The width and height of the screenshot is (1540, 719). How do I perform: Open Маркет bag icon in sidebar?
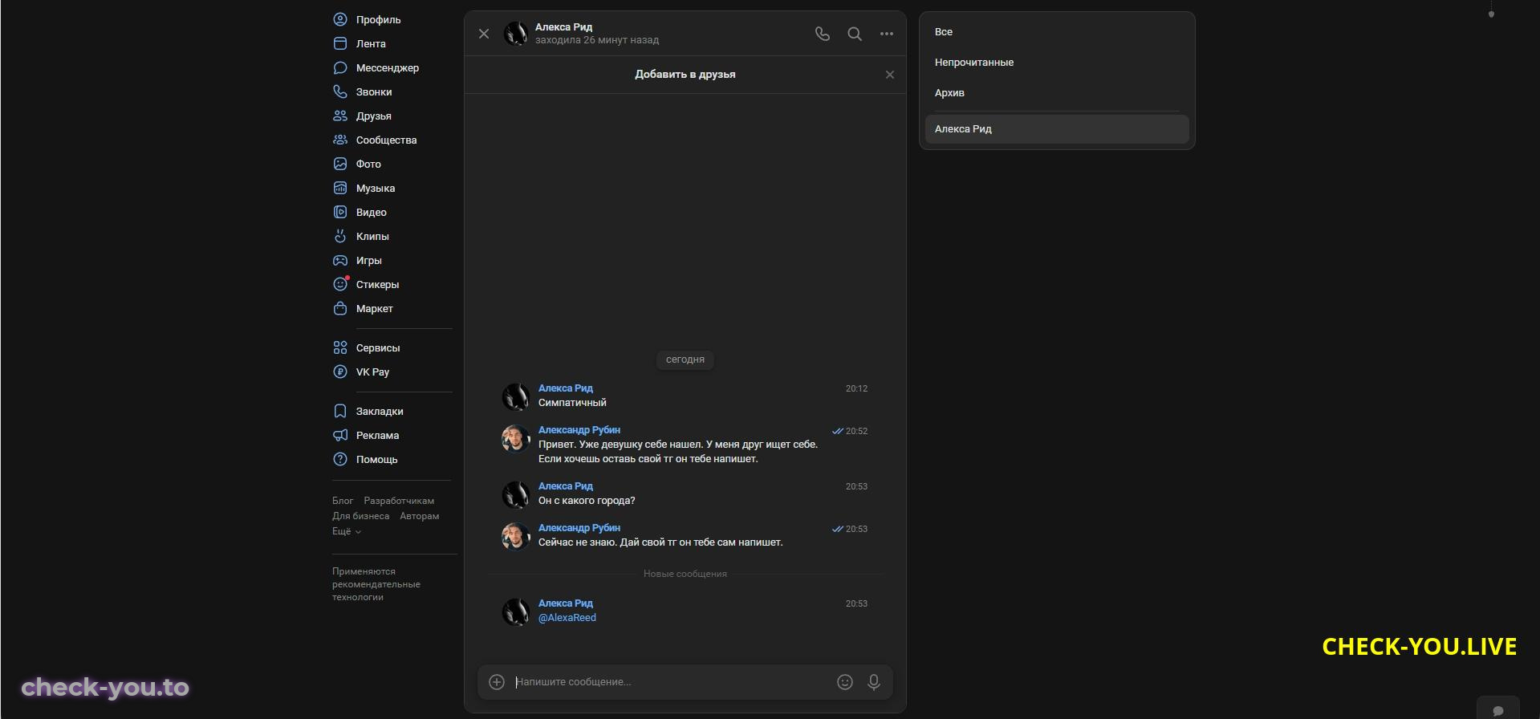pos(340,308)
